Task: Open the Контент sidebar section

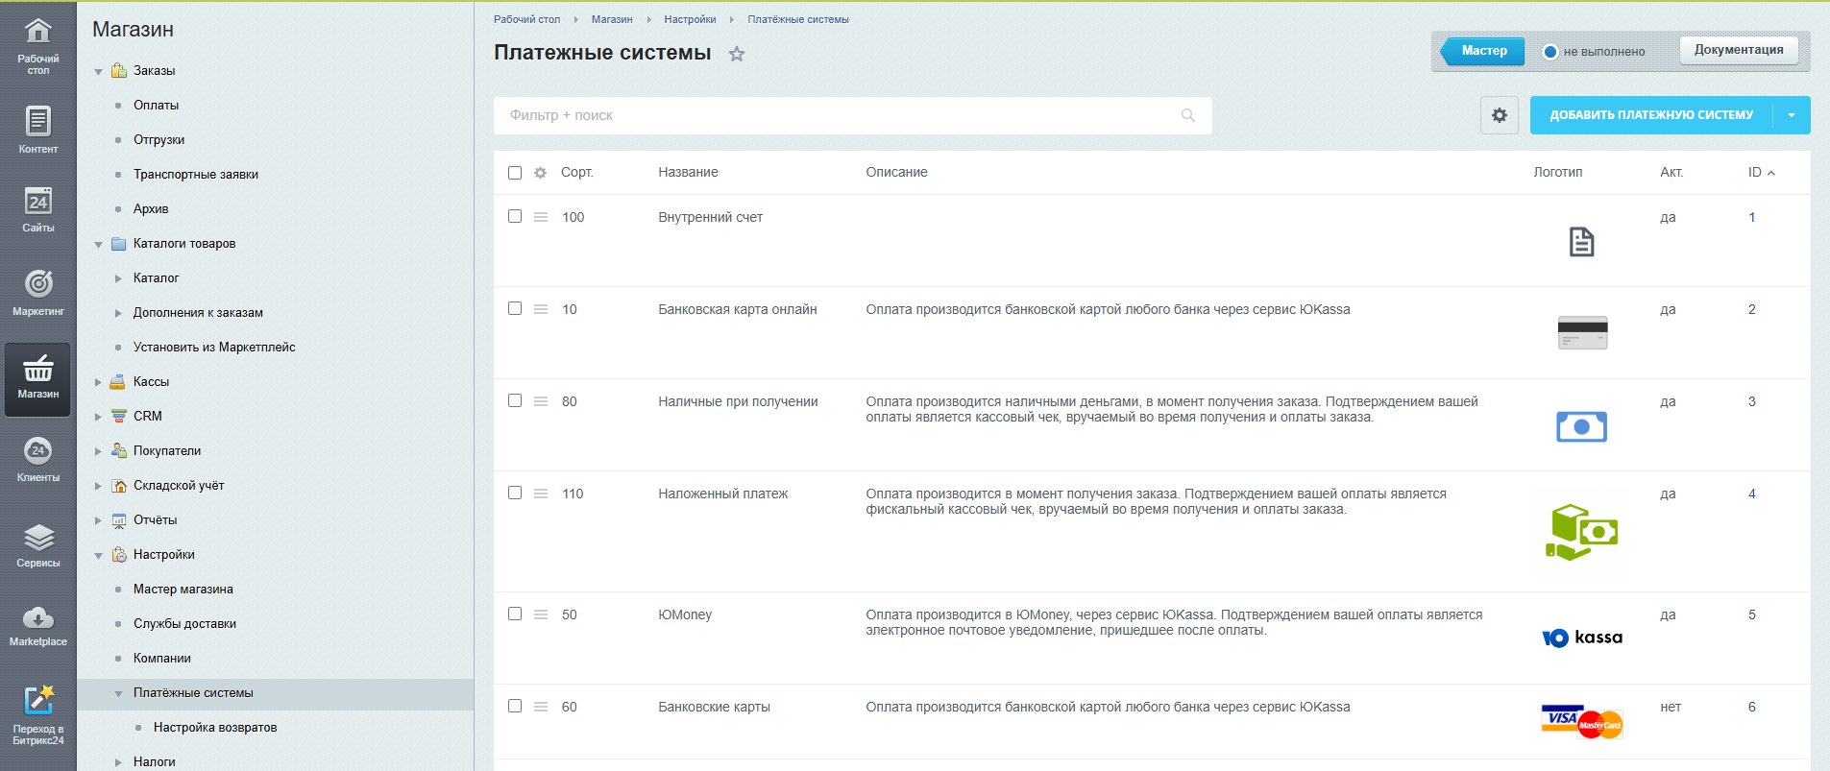Action: [x=37, y=130]
